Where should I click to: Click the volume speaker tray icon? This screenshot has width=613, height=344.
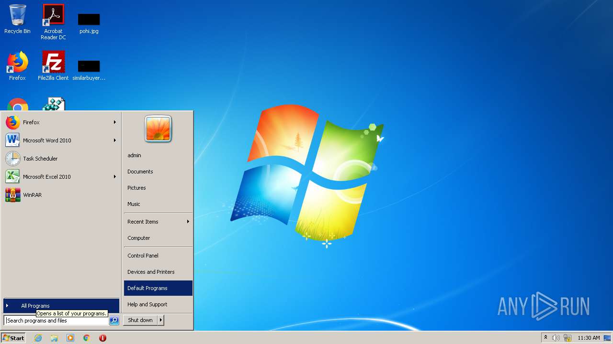click(556, 338)
